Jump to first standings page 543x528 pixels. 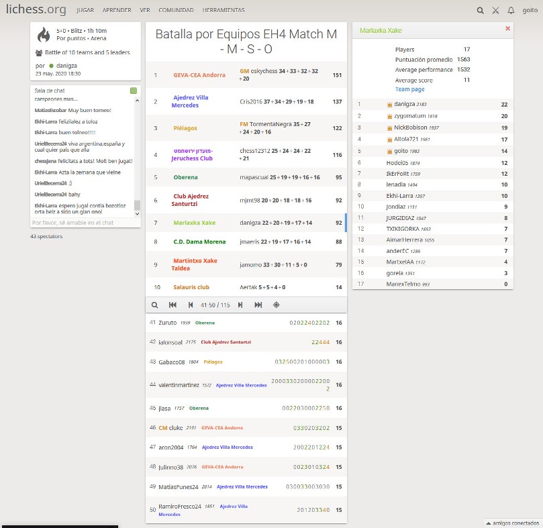(172, 305)
